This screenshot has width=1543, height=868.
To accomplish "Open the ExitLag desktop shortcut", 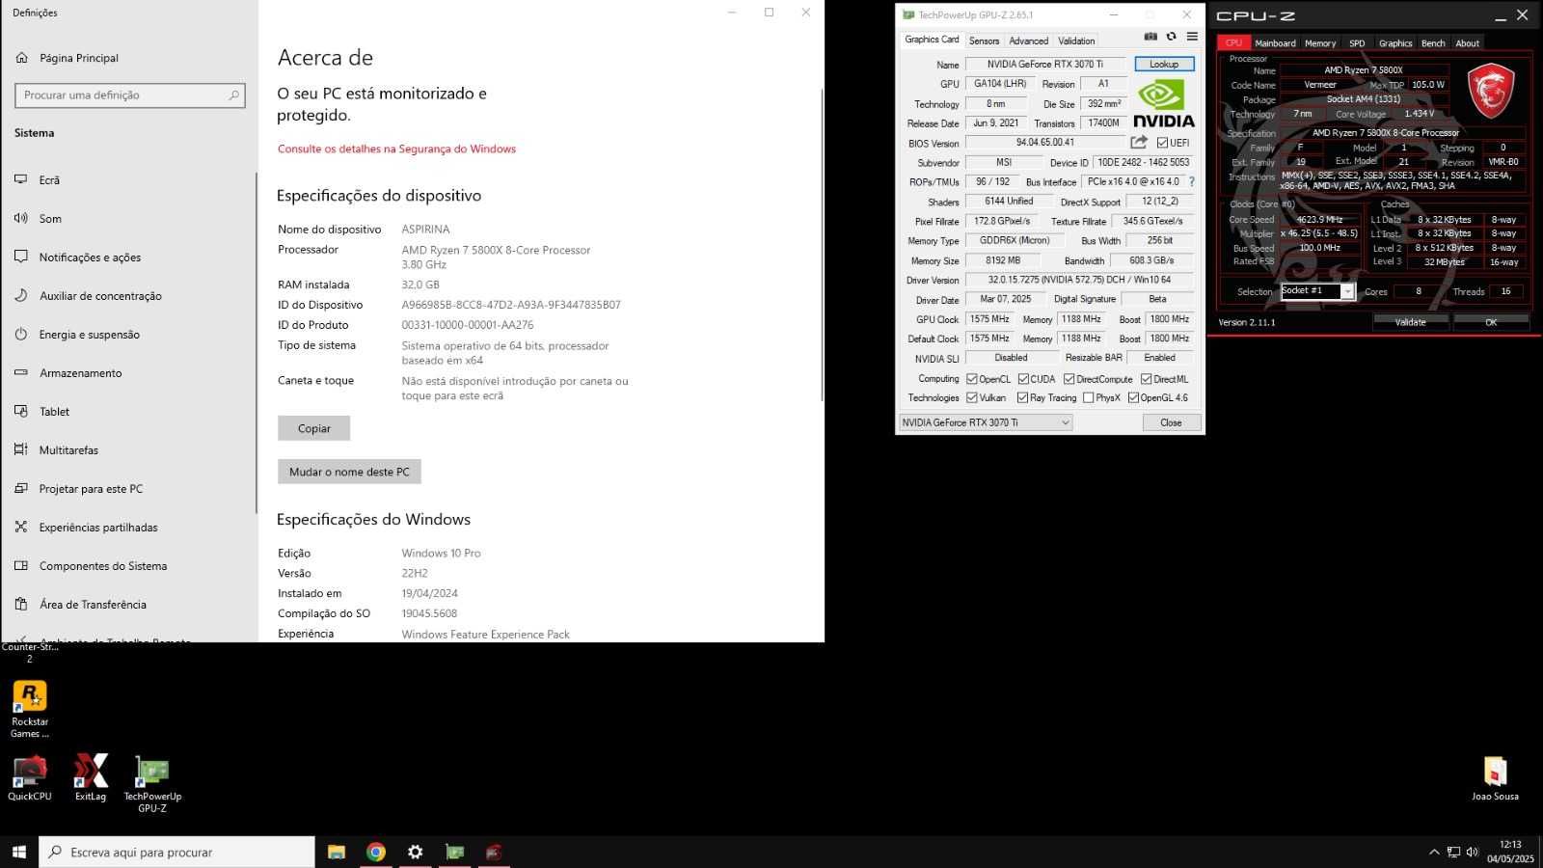I will [x=91, y=777].
